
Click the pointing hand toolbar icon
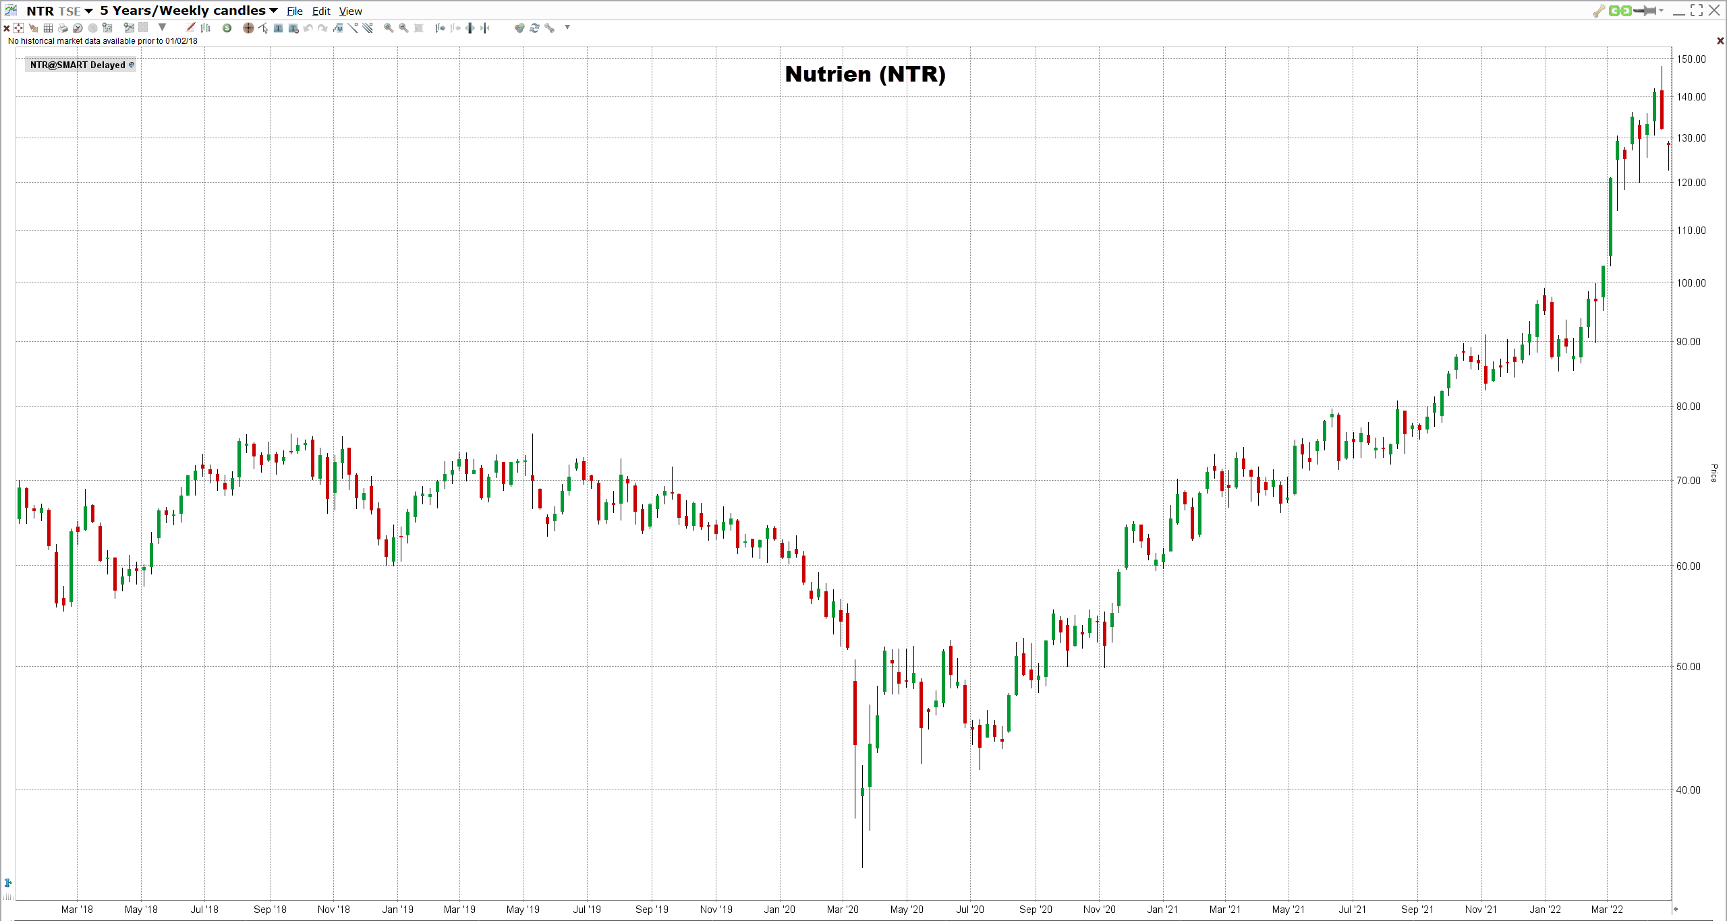33,28
